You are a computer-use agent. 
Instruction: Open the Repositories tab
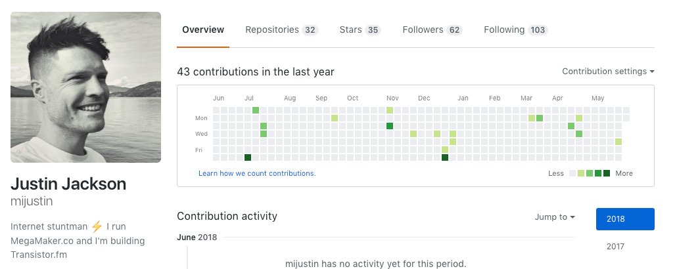pos(281,30)
